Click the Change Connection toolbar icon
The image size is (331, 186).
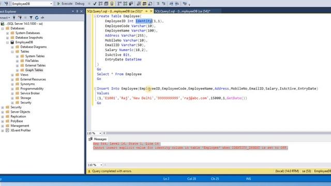coord(6,4)
